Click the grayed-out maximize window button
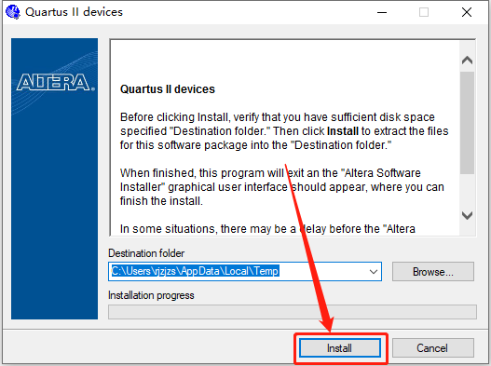 tap(424, 12)
